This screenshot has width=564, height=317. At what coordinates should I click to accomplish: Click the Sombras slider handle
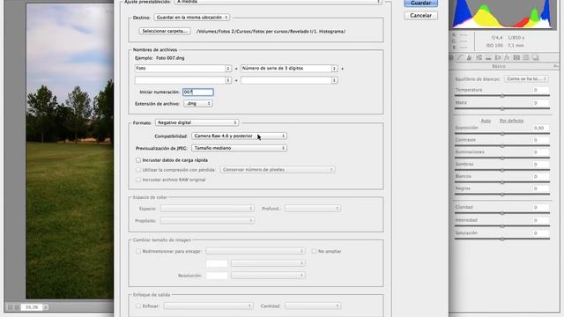click(x=502, y=170)
